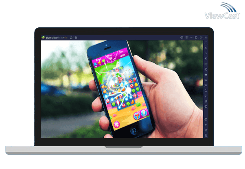Click the multi-window icon beside home
The width and height of the screenshot is (245, 169).
click(x=76, y=38)
